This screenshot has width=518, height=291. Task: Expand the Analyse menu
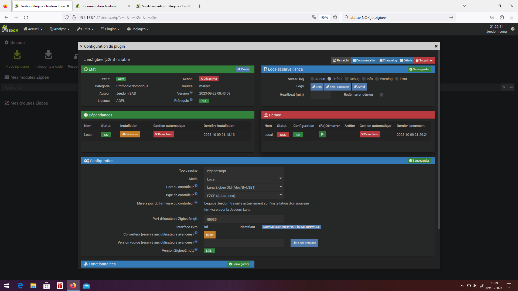click(x=60, y=29)
